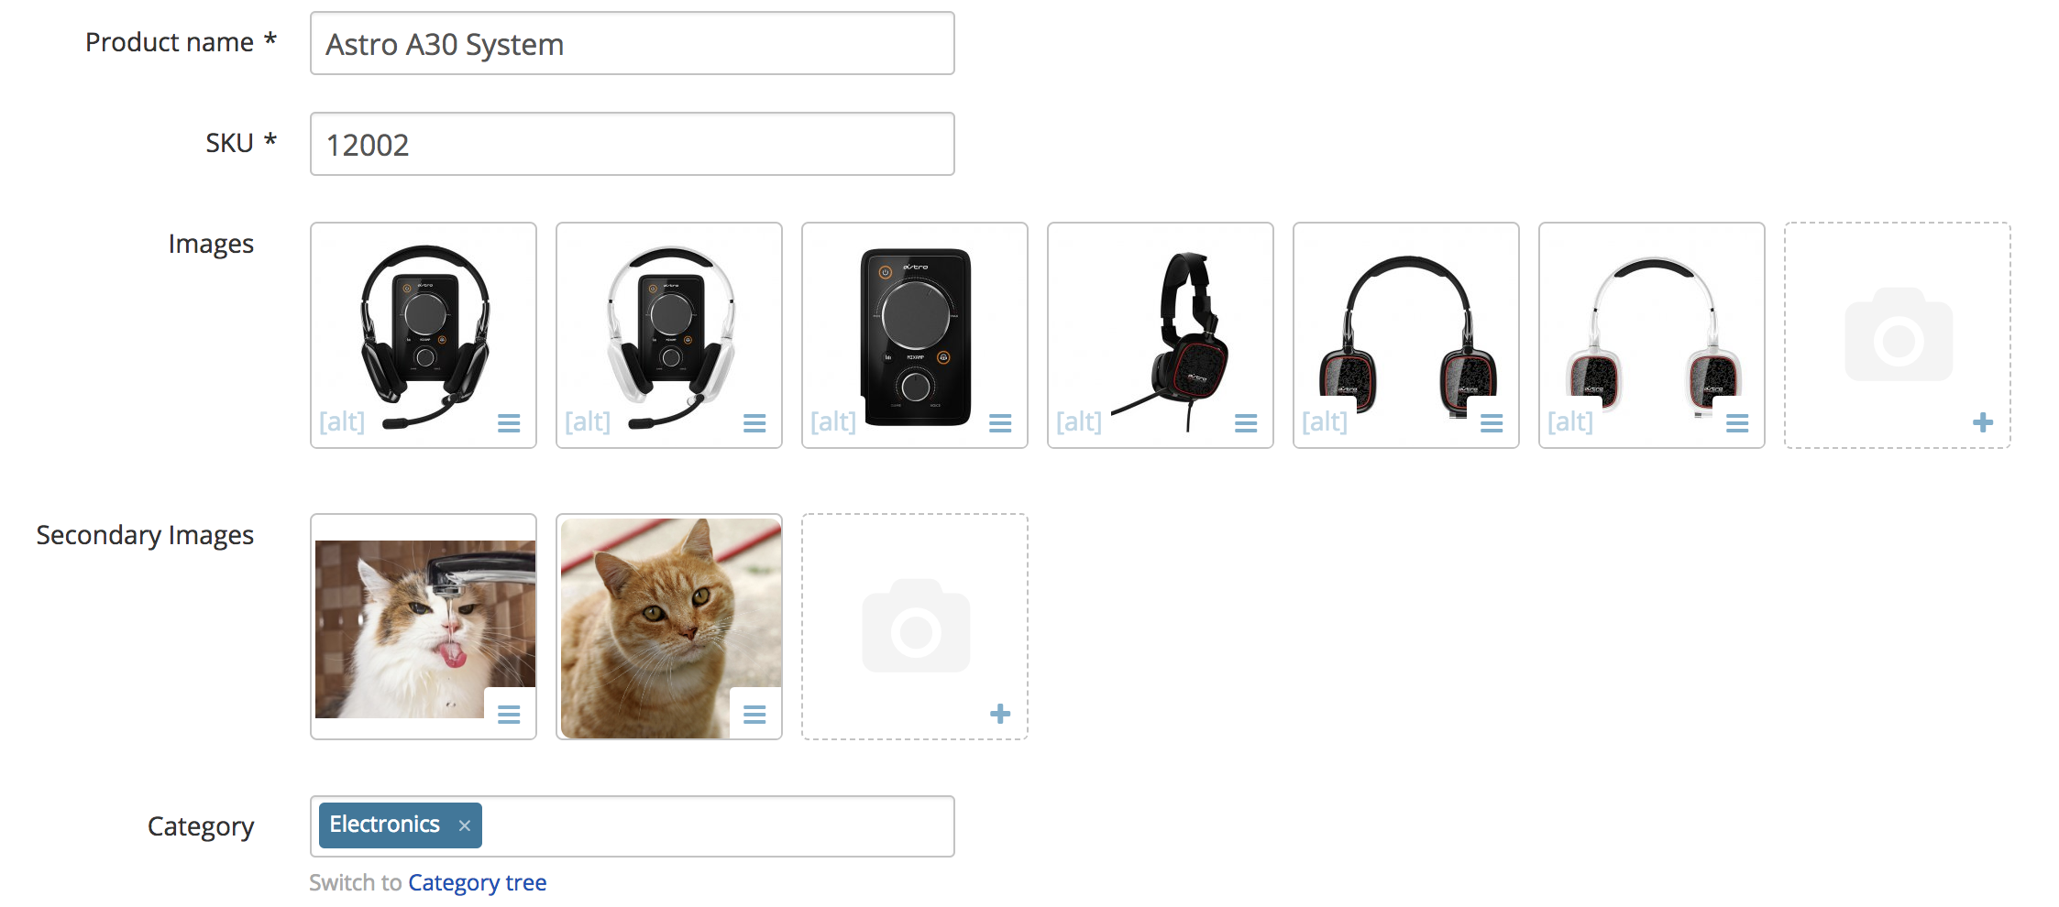This screenshot has width=2059, height=907.
Task: Select the orange cat secondary image thumbnail
Action: [x=669, y=627]
